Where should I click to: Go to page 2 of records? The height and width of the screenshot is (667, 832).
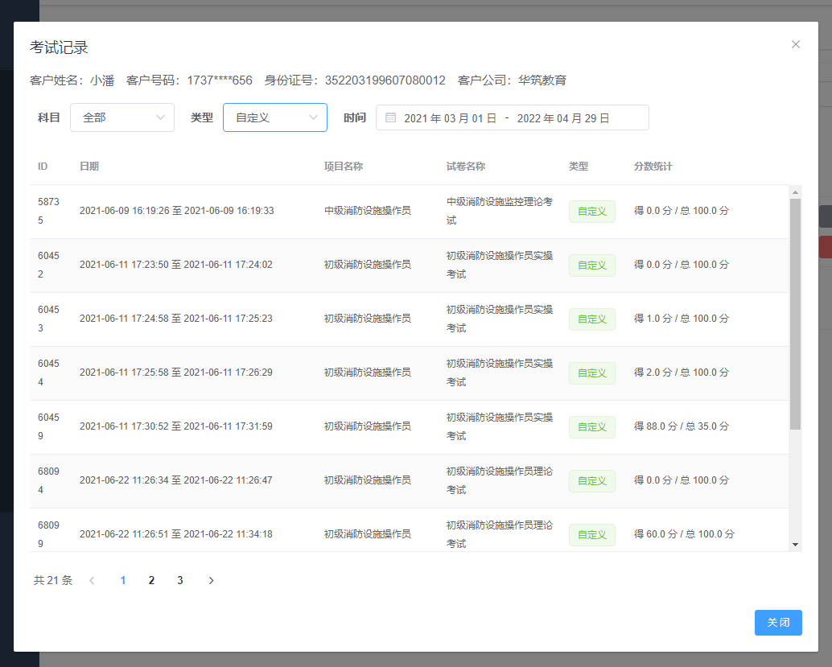pos(151,580)
